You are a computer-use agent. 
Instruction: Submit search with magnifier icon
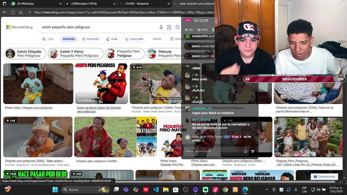[x=178, y=27]
